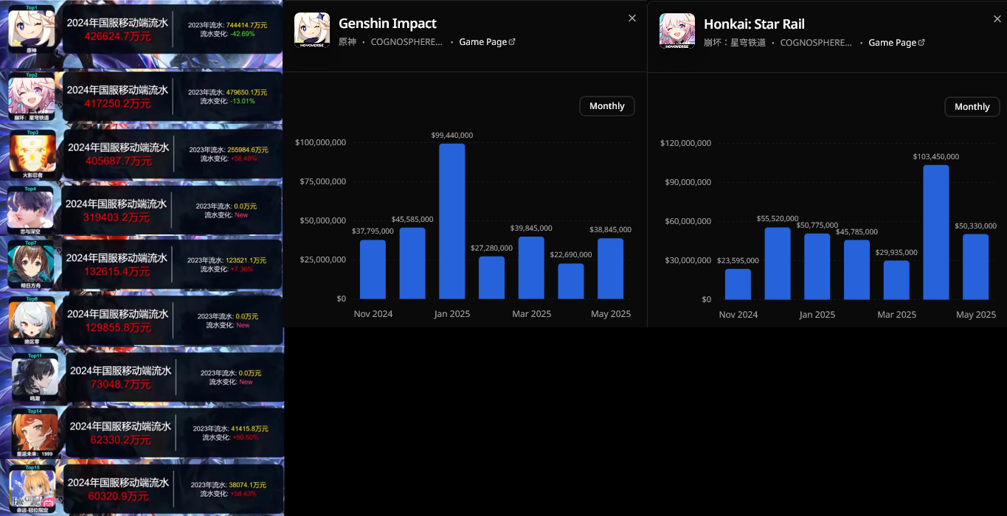Click the $55,520,000 bar in Star Rail chart
The image size is (1007, 516).
(x=778, y=264)
